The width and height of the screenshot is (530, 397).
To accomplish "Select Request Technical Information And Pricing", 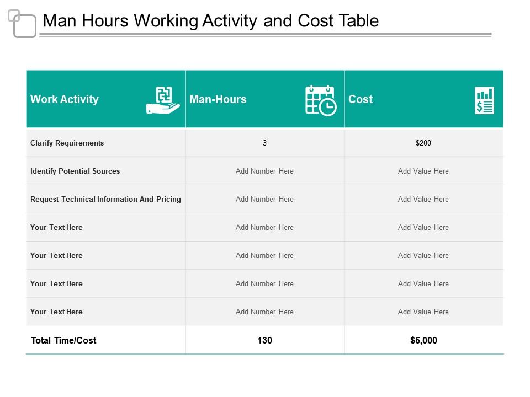I will [x=105, y=199].
